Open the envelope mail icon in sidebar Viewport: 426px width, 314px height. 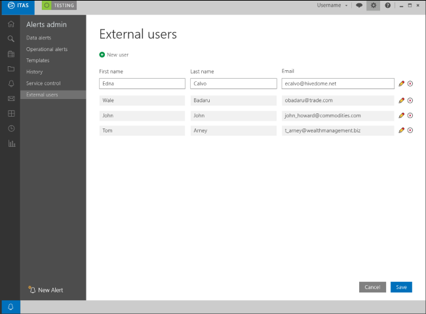11,98
